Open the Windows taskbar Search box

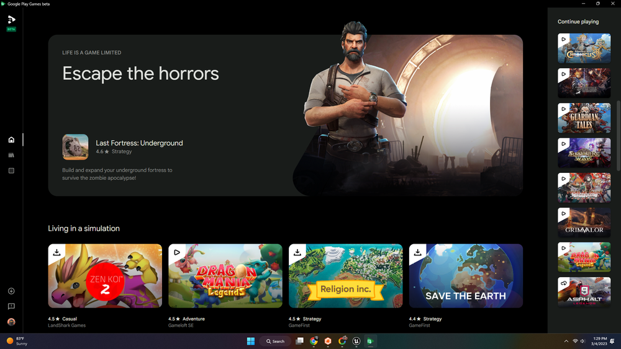pyautogui.click(x=274, y=341)
